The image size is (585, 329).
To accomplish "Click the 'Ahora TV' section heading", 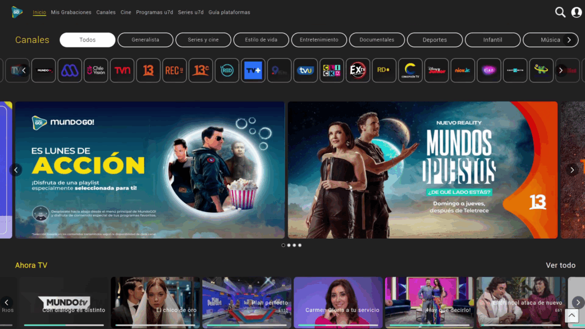I will (31, 265).
